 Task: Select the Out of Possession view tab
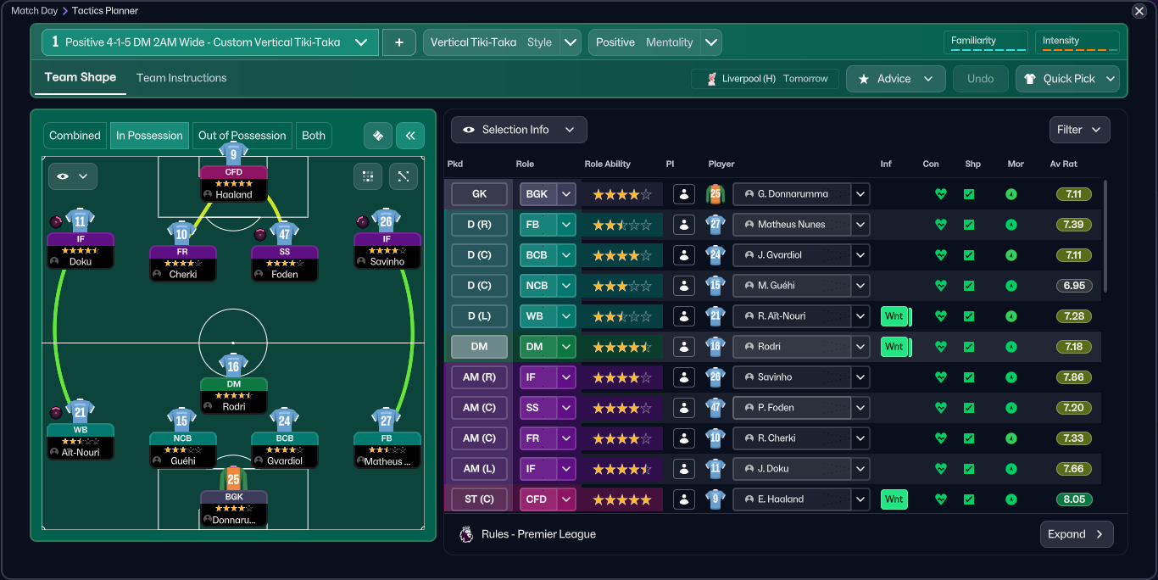242,136
